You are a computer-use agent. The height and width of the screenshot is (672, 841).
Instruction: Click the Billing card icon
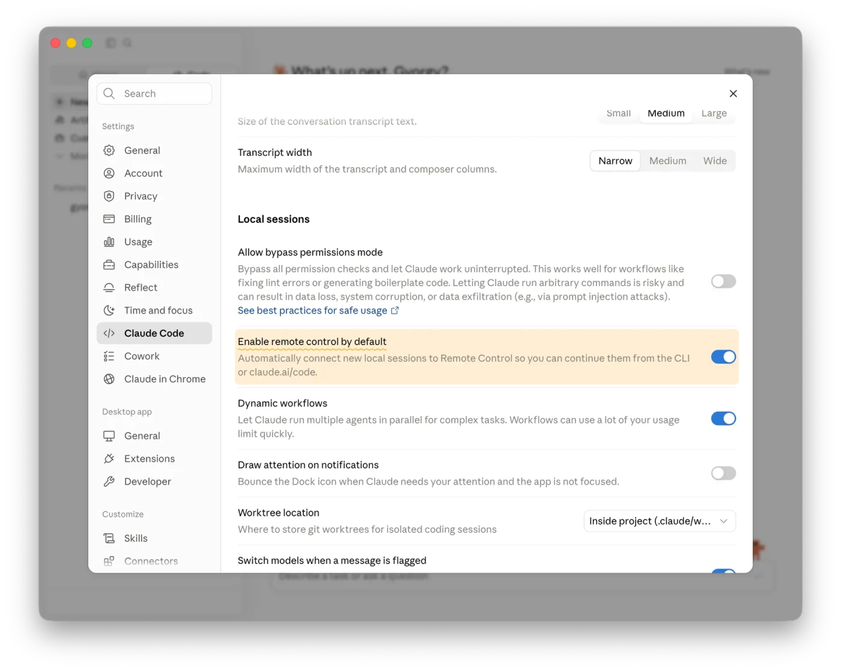click(109, 219)
